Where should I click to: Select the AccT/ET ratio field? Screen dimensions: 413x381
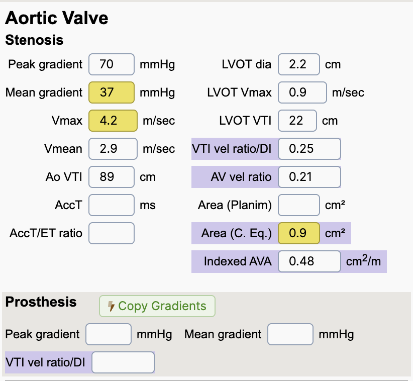click(x=112, y=233)
